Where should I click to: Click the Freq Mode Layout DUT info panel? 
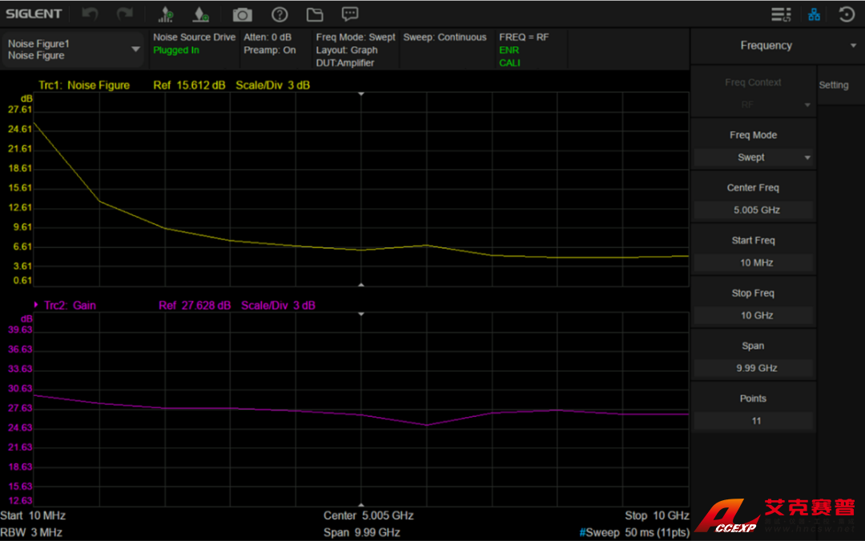point(355,50)
